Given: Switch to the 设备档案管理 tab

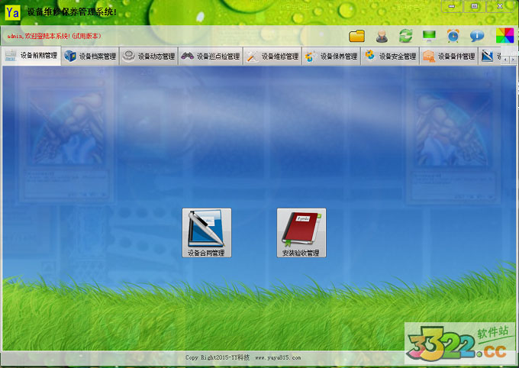Looking at the screenshot, I should point(90,56).
